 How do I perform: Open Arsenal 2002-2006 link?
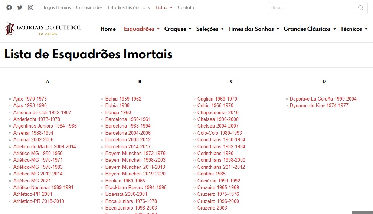(33, 139)
